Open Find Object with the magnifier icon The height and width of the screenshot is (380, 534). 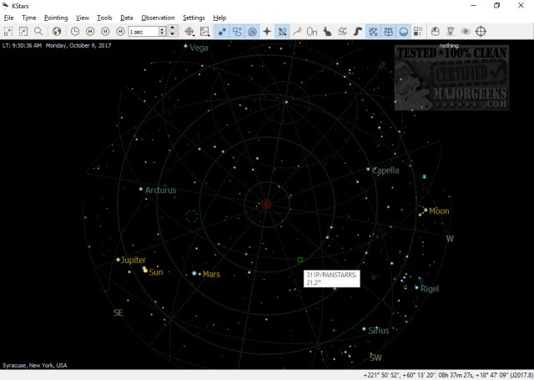[38, 32]
